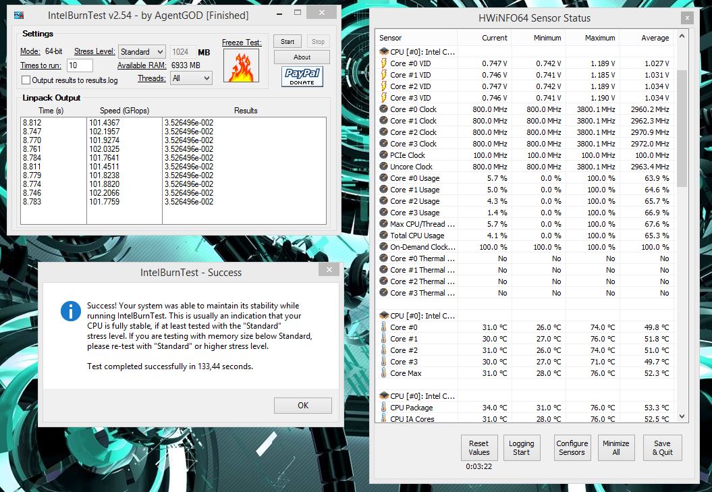Click the elapsed time 0:03:22 readout

pyautogui.click(x=478, y=466)
